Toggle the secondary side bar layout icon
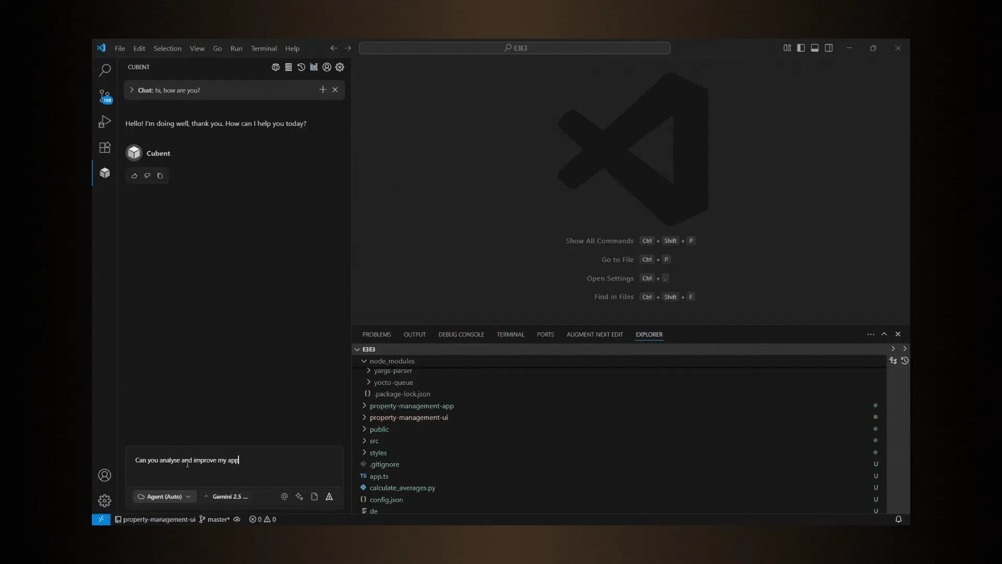This screenshot has height=564, width=1002. (829, 48)
